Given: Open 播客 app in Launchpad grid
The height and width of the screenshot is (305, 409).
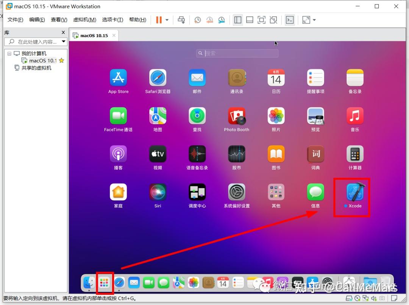Looking at the screenshot, I should pyautogui.click(x=118, y=154).
